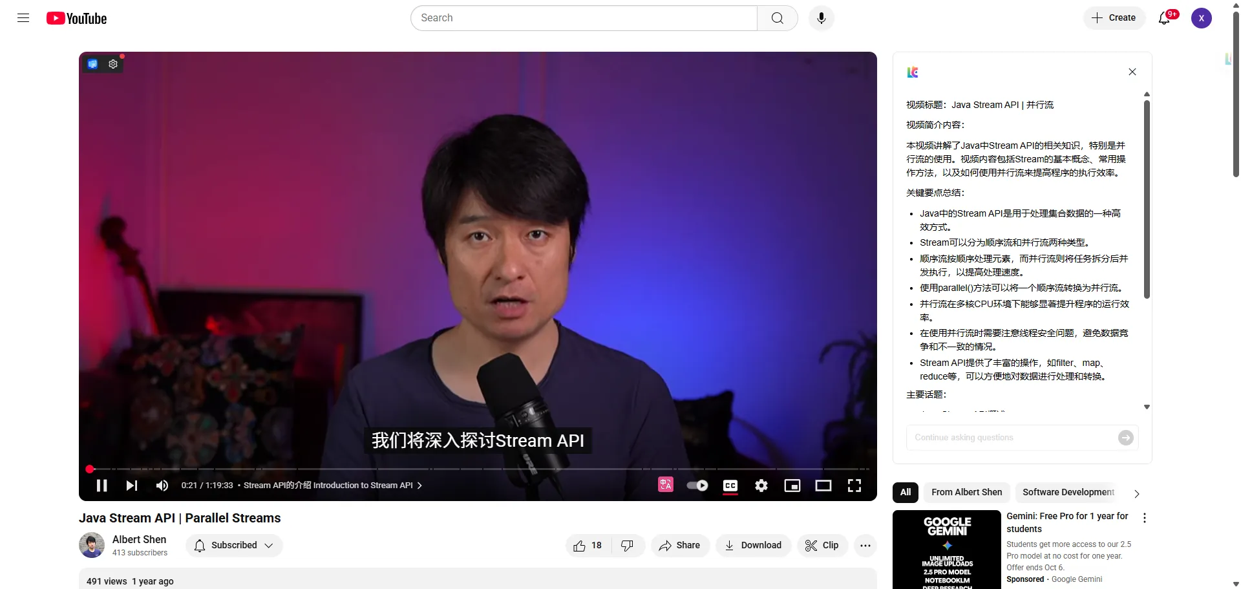Send the question with arrow button
Image resolution: width=1241 pixels, height=589 pixels.
[x=1126, y=438]
